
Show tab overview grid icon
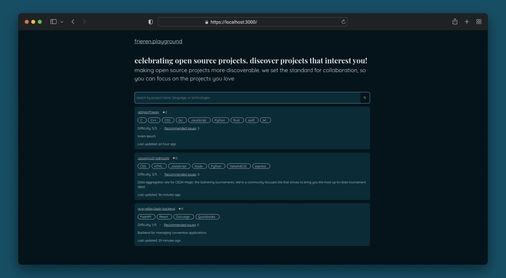point(479,22)
